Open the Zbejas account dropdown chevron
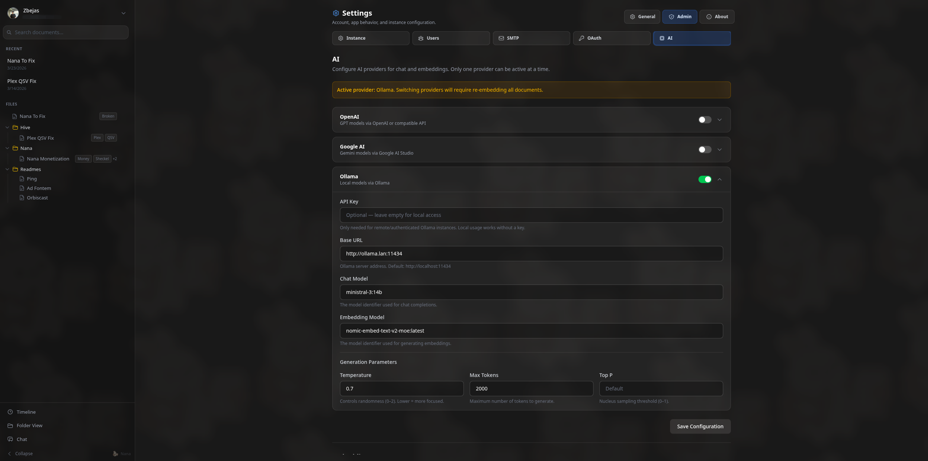The width and height of the screenshot is (928, 461). pyautogui.click(x=124, y=13)
